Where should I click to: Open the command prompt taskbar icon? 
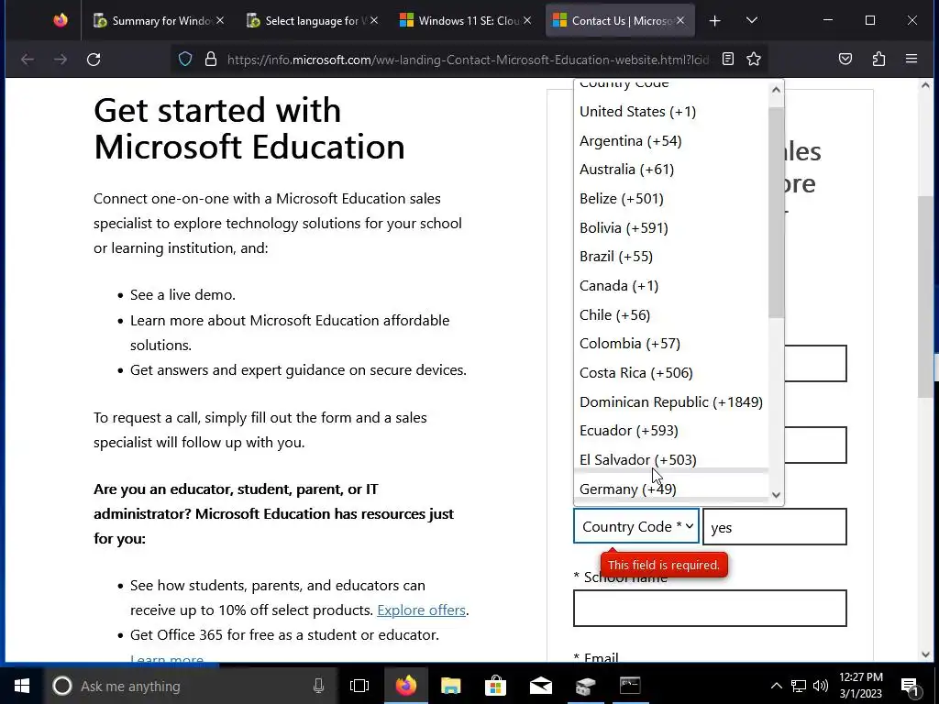(x=630, y=686)
